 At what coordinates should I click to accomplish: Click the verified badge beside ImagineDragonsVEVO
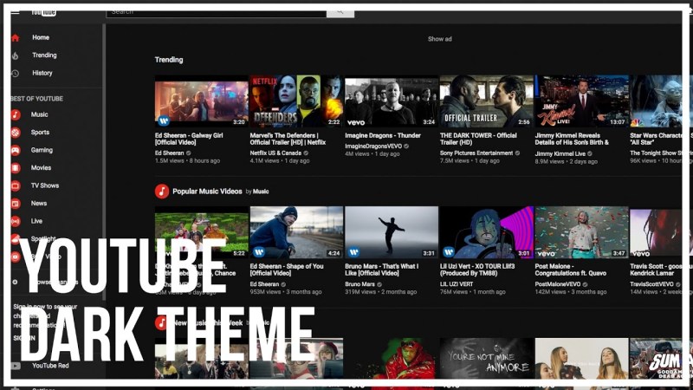pyautogui.click(x=406, y=146)
